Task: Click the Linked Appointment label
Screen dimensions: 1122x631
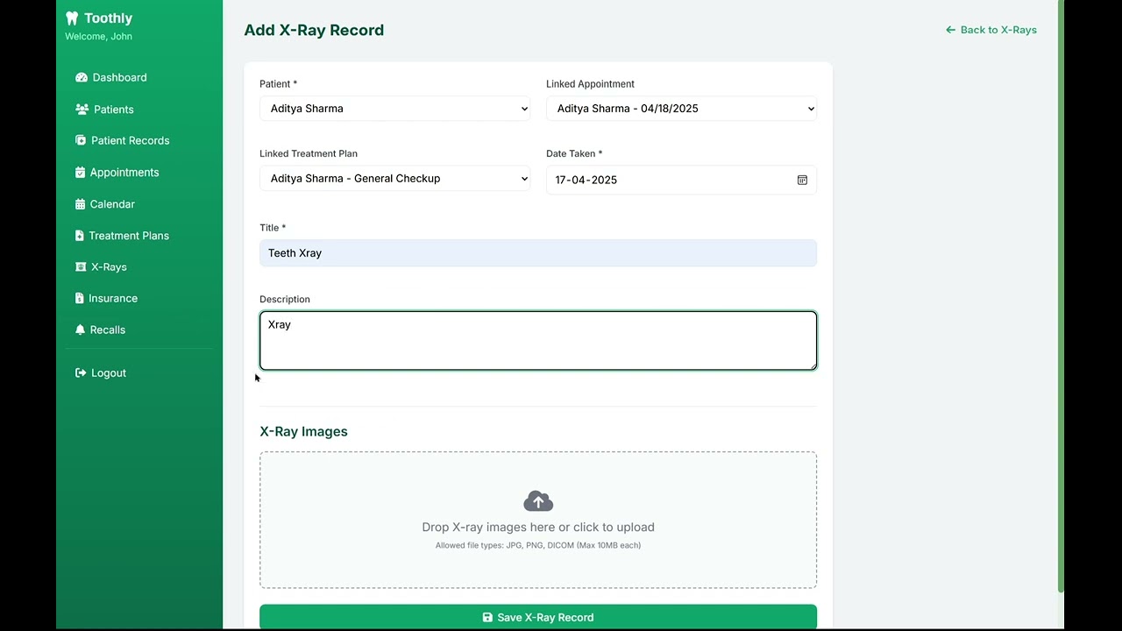Action: coord(590,84)
